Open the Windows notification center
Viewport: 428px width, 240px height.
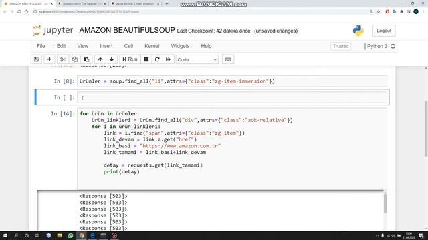pos(421,235)
